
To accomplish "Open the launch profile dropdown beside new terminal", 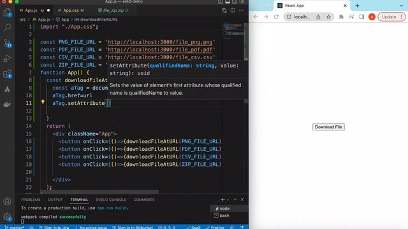I will click(x=228, y=199).
